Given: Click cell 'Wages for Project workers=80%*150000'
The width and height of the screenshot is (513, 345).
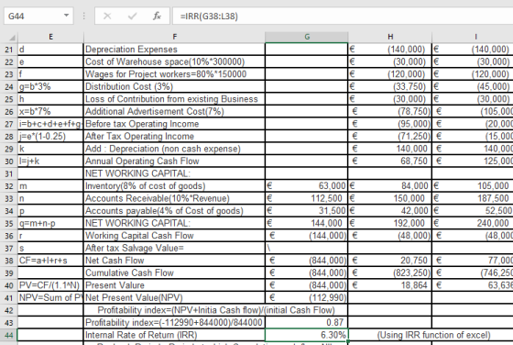Looking at the screenshot, I should 174,74.
